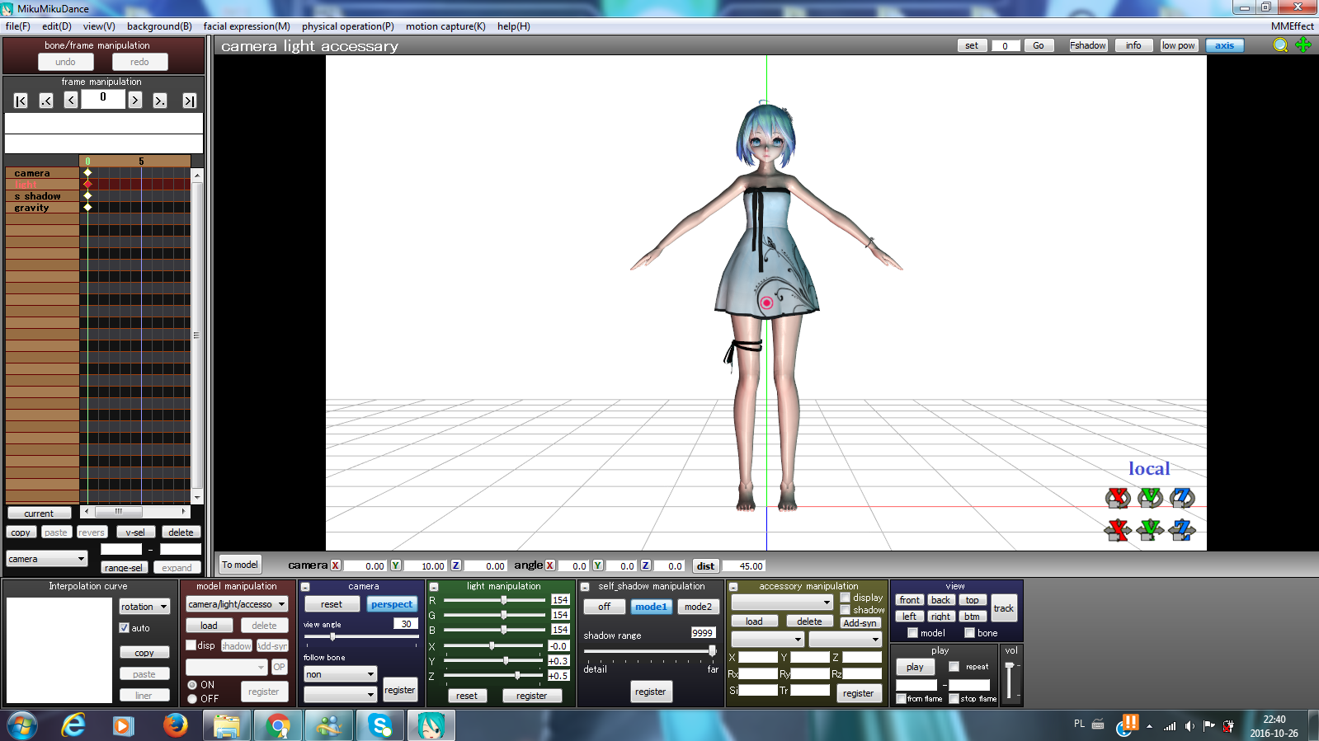Open MikuMikuDance taskbar icon
This screenshot has height=741, width=1319.
click(x=431, y=725)
